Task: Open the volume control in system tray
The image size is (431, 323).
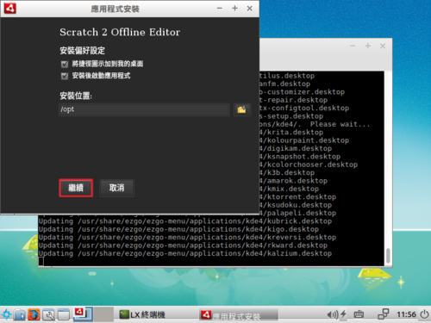Action: (x=332, y=315)
